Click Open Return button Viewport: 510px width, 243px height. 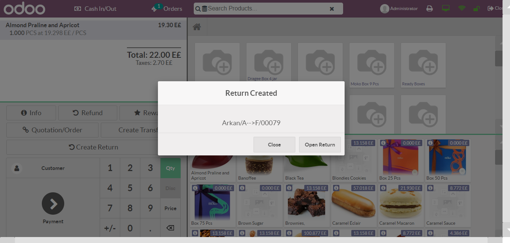(x=320, y=145)
